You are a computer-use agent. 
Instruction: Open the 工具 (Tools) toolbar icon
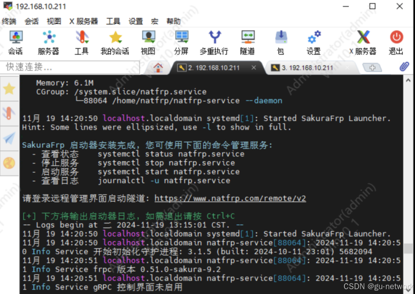[x=81, y=43]
